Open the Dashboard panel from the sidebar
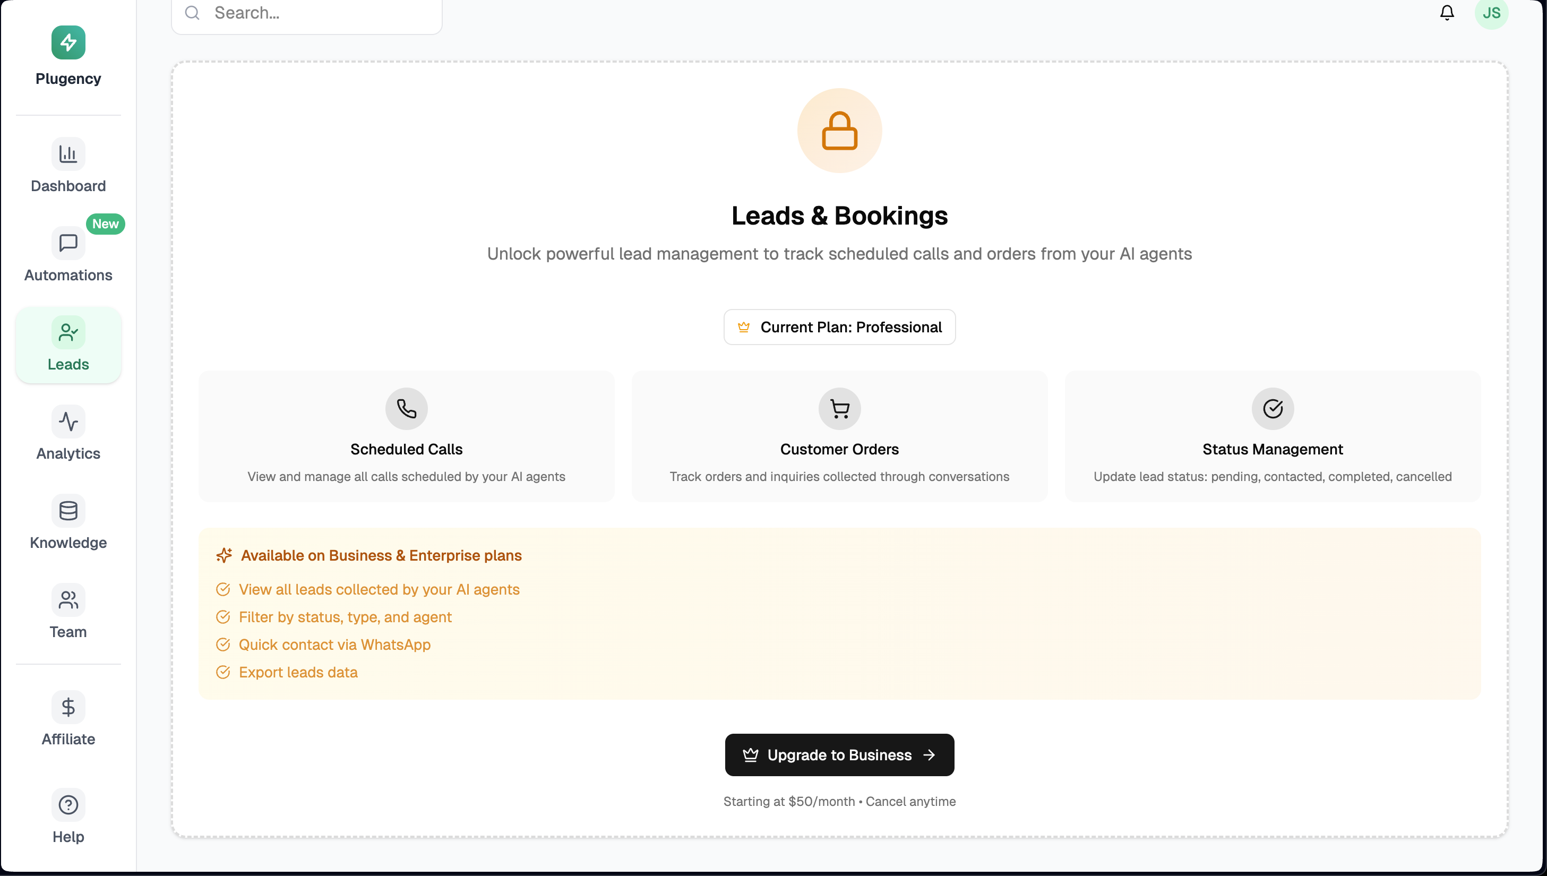This screenshot has height=876, width=1547. pyautogui.click(x=68, y=166)
